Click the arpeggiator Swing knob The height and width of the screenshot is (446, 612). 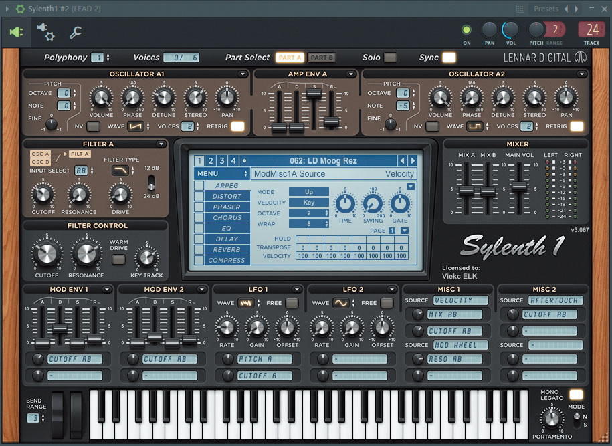point(373,203)
